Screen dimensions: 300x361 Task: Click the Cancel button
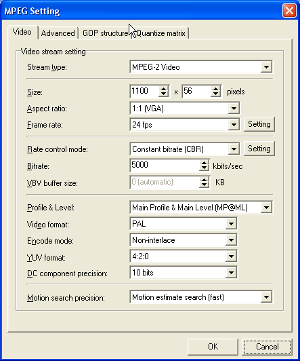click(x=267, y=347)
